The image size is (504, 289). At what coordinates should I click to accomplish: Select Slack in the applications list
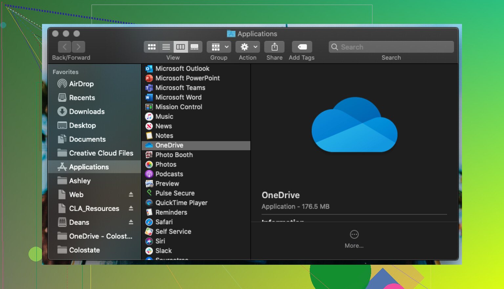click(x=163, y=251)
